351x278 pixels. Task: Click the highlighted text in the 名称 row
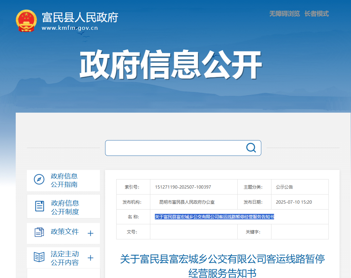click(214, 217)
